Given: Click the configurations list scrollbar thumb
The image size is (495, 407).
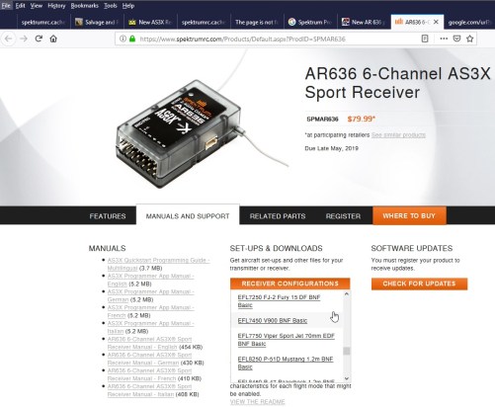Looking at the screenshot, I should coord(347,351).
